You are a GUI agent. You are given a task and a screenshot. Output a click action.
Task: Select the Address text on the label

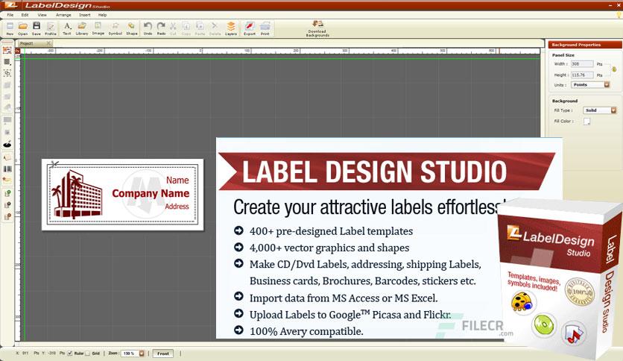(177, 207)
